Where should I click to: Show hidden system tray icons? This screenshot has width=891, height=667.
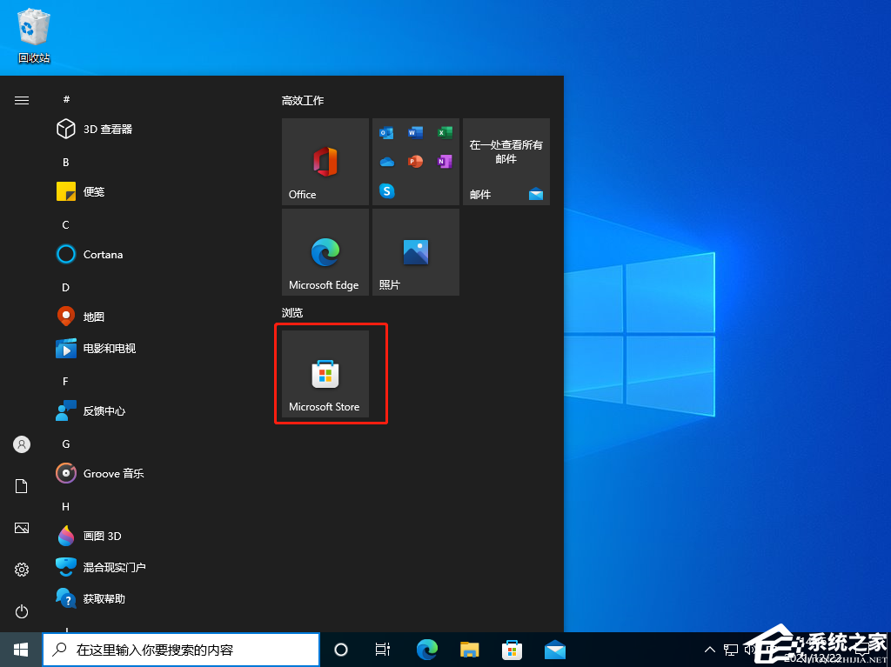pyautogui.click(x=709, y=650)
